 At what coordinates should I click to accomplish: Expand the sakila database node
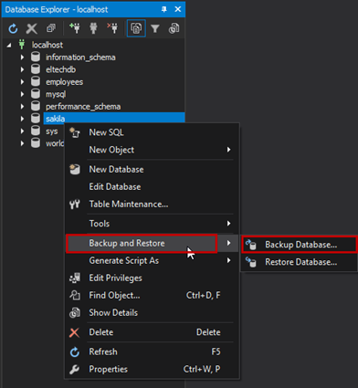[22, 119]
